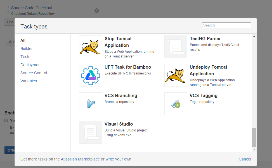Viewport: 272px width, 168px height.
Task: Click the Add task button behind the dialog
Action: click(x=10, y=42)
